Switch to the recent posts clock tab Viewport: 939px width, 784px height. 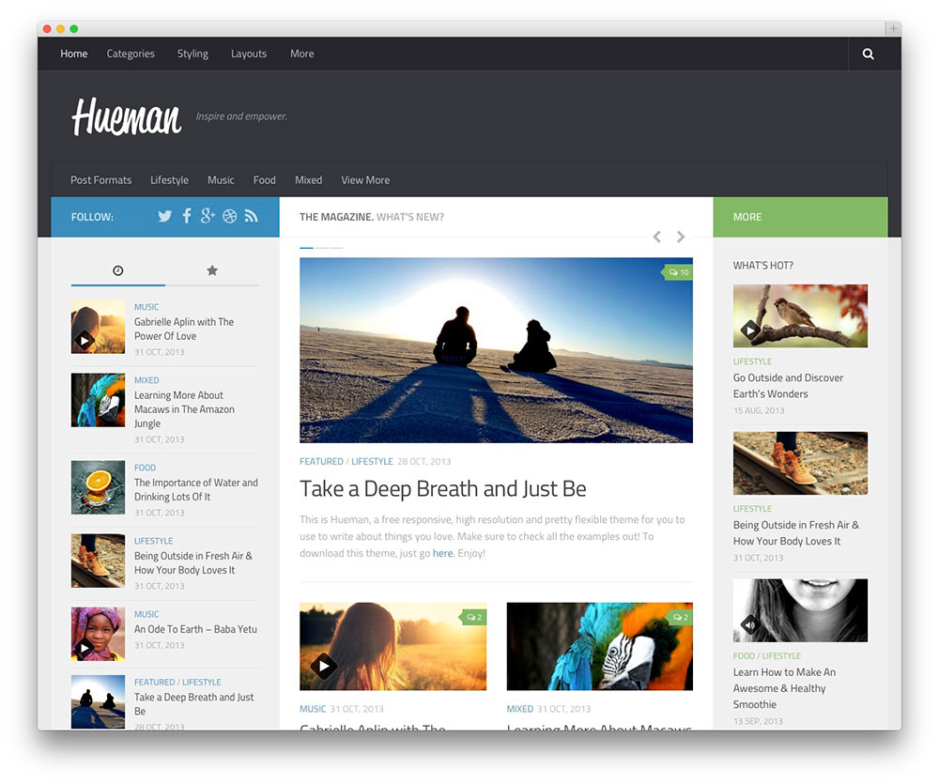[118, 271]
